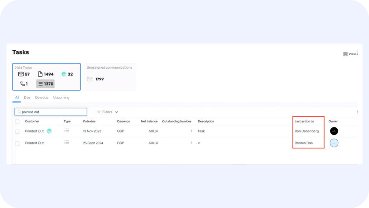
Task: Toggle the select-all checkbox in table header
Action: coord(17,122)
